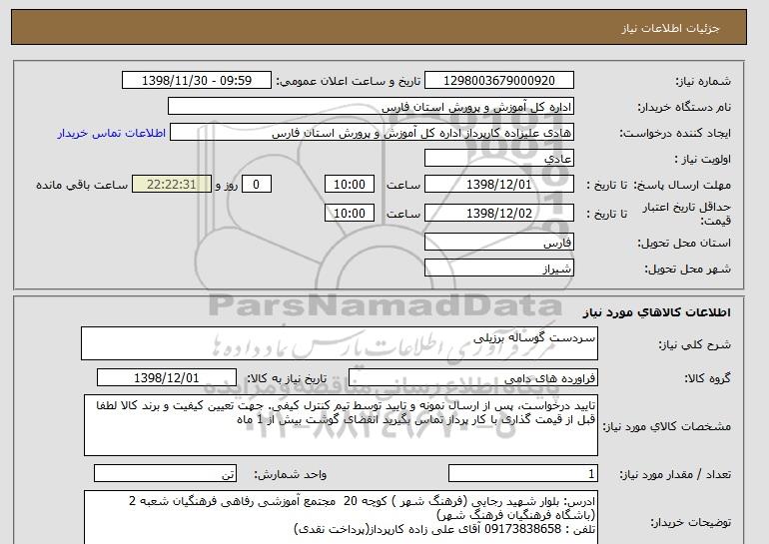Click the label اولویت نیاز
The image size is (769, 544).
coord(703,159)
